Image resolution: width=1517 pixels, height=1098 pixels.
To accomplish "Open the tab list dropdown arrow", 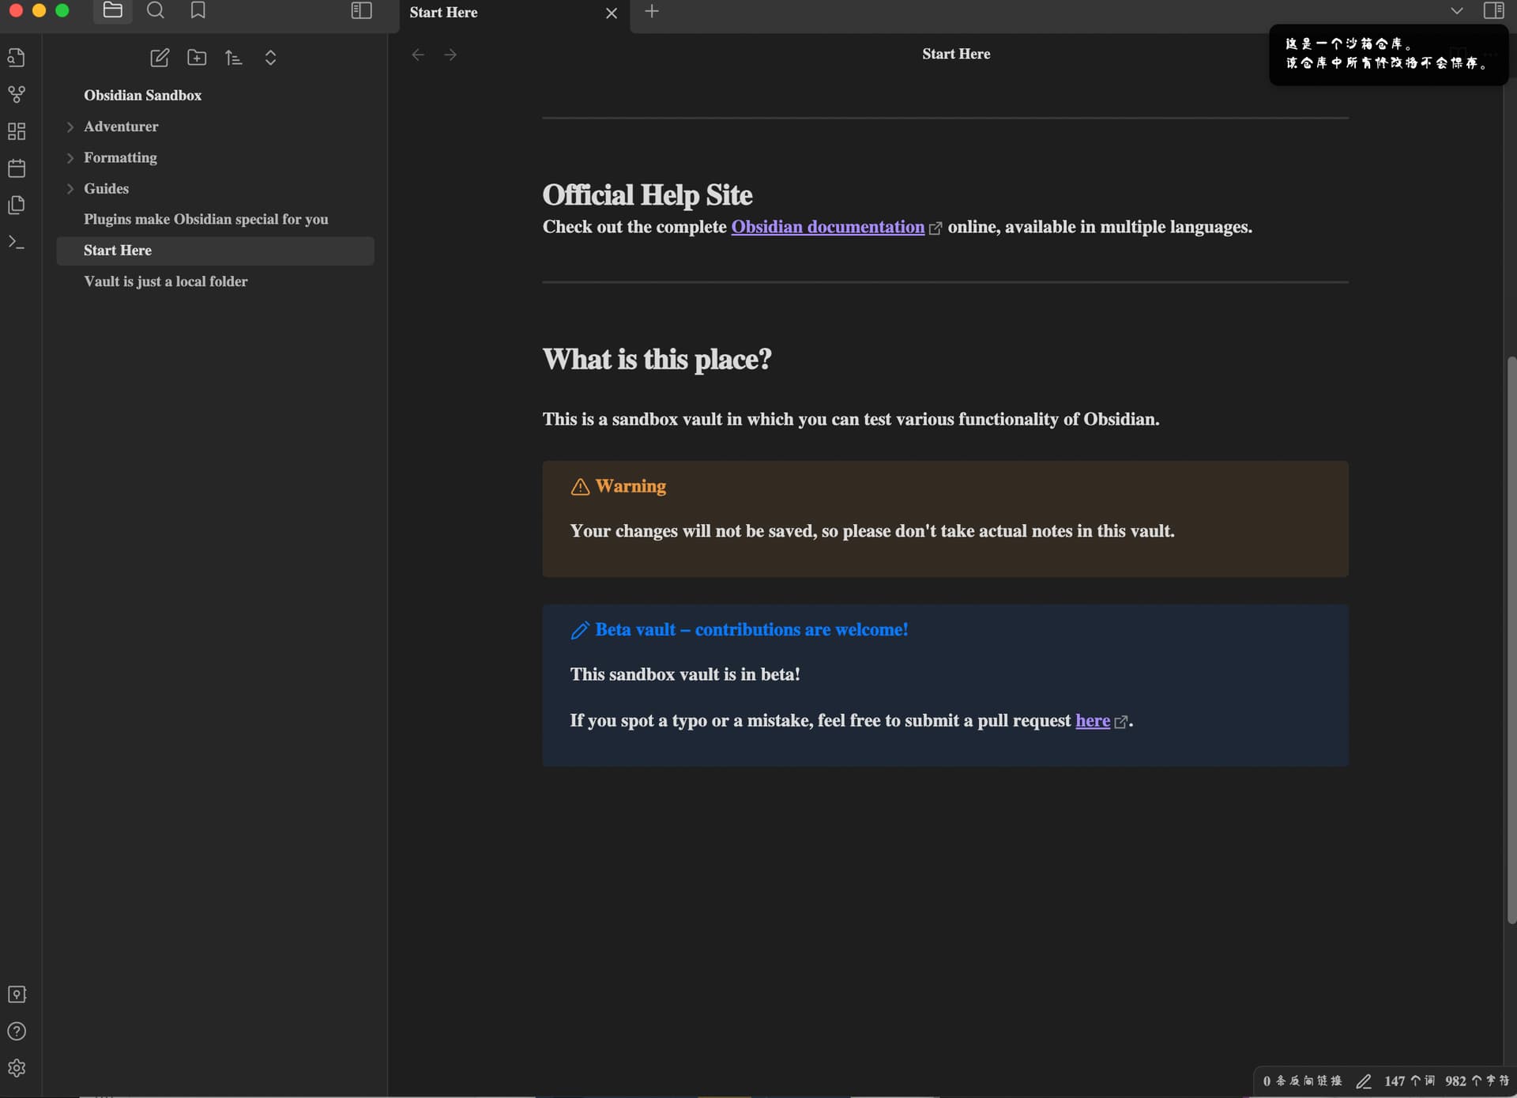I will click(x=1457, y=11).
